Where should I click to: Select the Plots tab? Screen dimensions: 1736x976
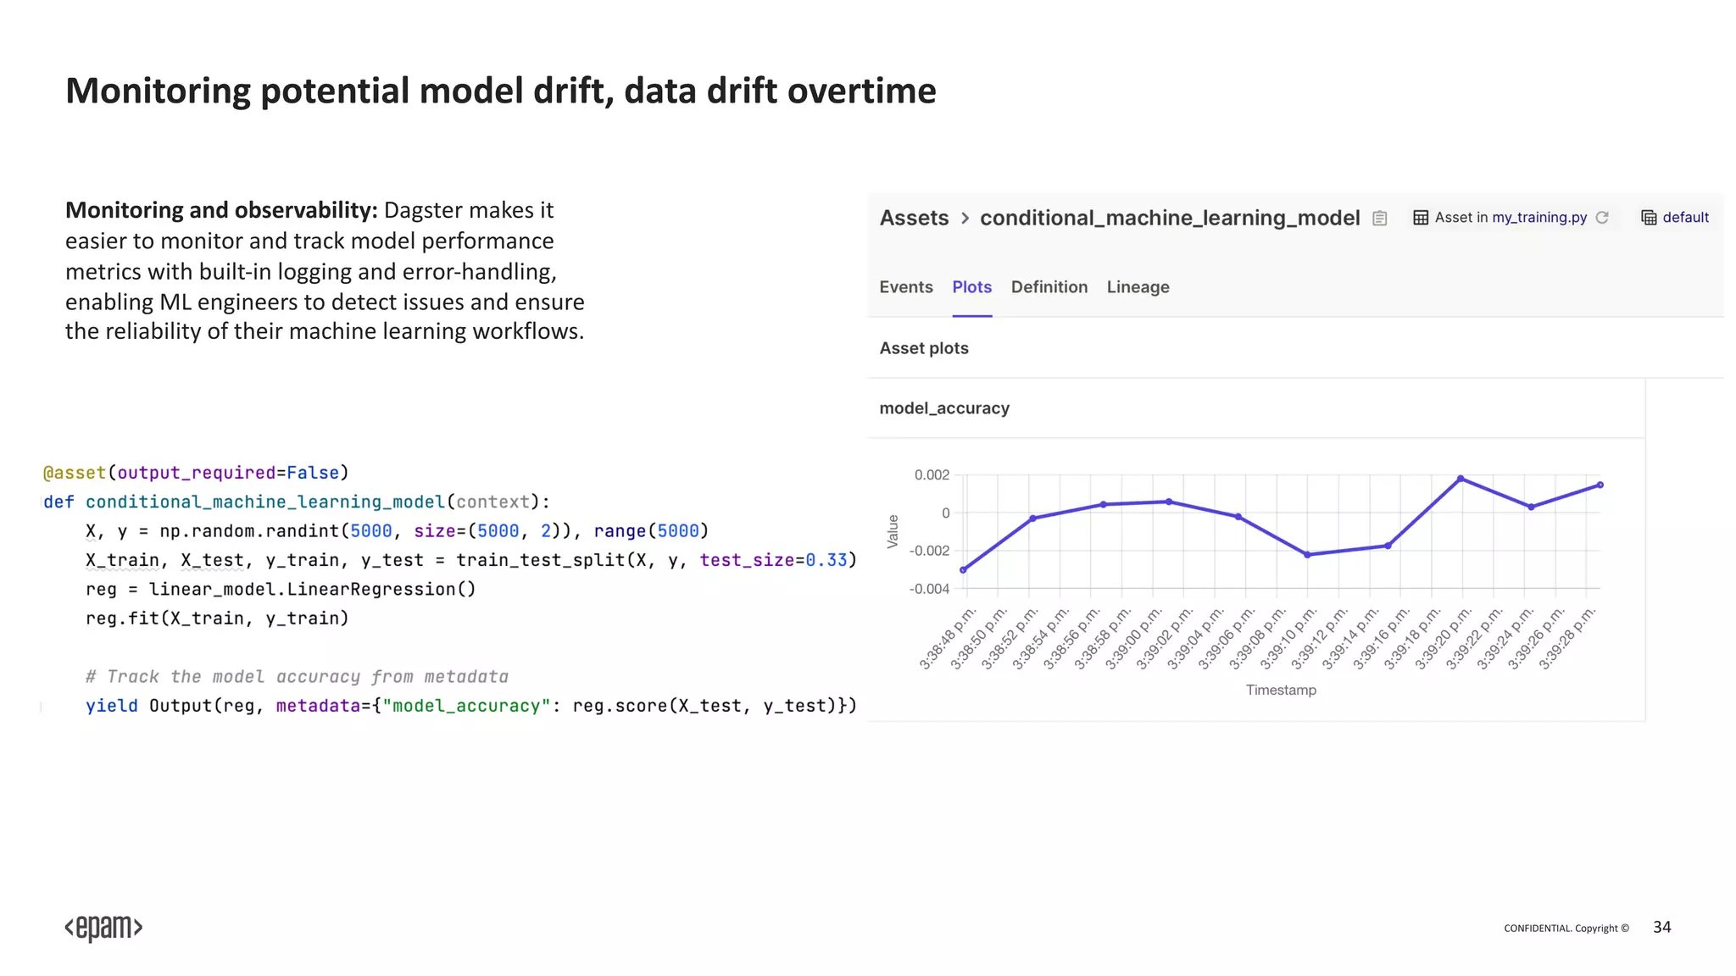[x=971, y=287]
